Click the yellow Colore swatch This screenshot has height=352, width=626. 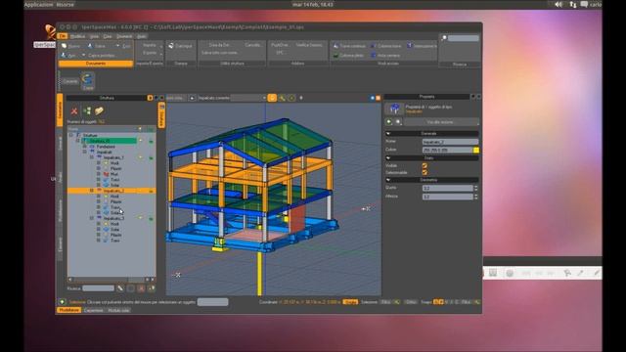coord(476,150)
